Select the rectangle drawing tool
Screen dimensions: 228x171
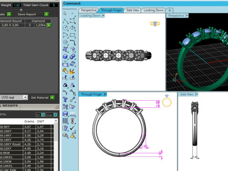point(73,35)
